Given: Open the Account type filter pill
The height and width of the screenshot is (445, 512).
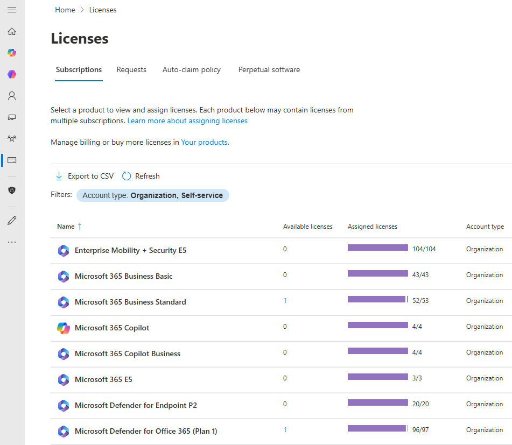Looking at the screenshot, I should (x=153, y=195).
